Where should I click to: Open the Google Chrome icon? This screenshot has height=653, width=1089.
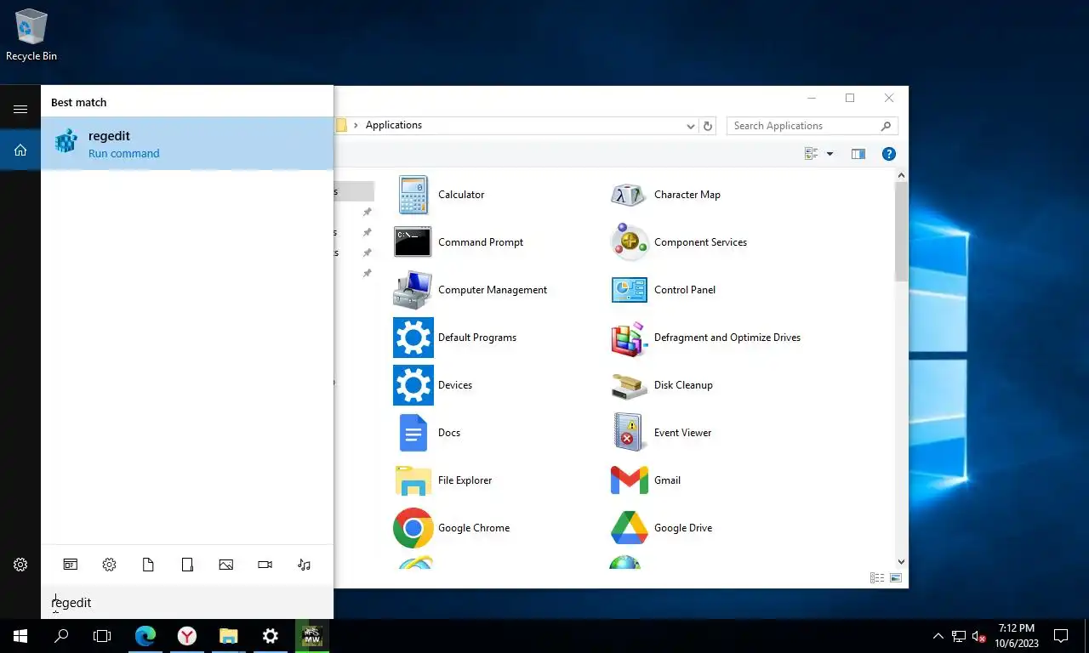point(413,528)
